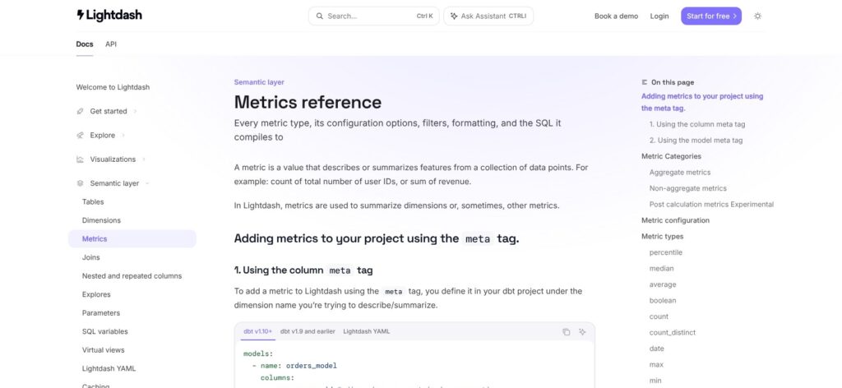The height and width of the screenshot is (388, 842).
Task: Open the Lightdash YAML sidebar page
Action: [x=109, y=368]
